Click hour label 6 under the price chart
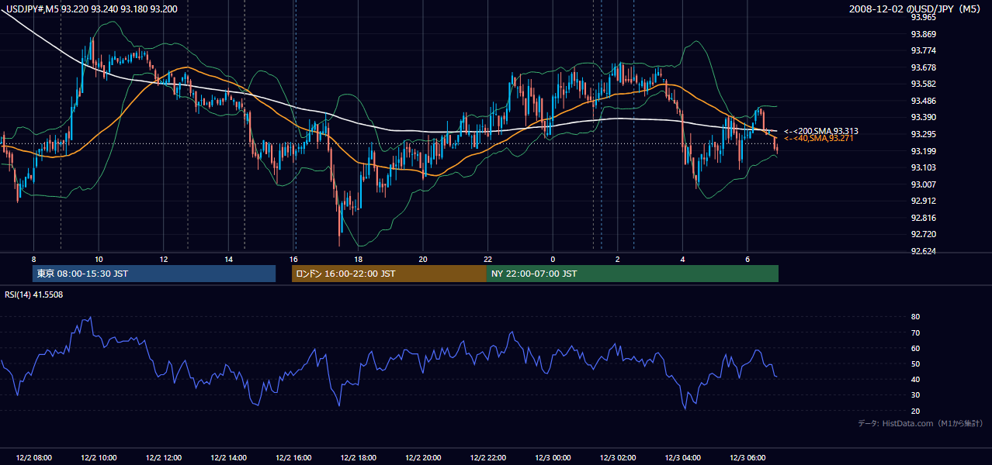The width and height of the screenshot is (992, 465). 747,259
